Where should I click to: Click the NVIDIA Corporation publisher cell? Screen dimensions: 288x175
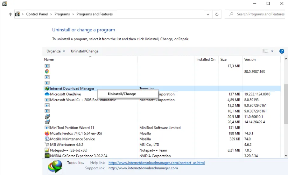coord(155,156)
